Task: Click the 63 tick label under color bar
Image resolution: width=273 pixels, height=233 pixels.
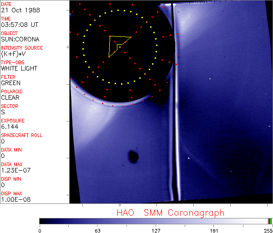Action: coord(97,230)
